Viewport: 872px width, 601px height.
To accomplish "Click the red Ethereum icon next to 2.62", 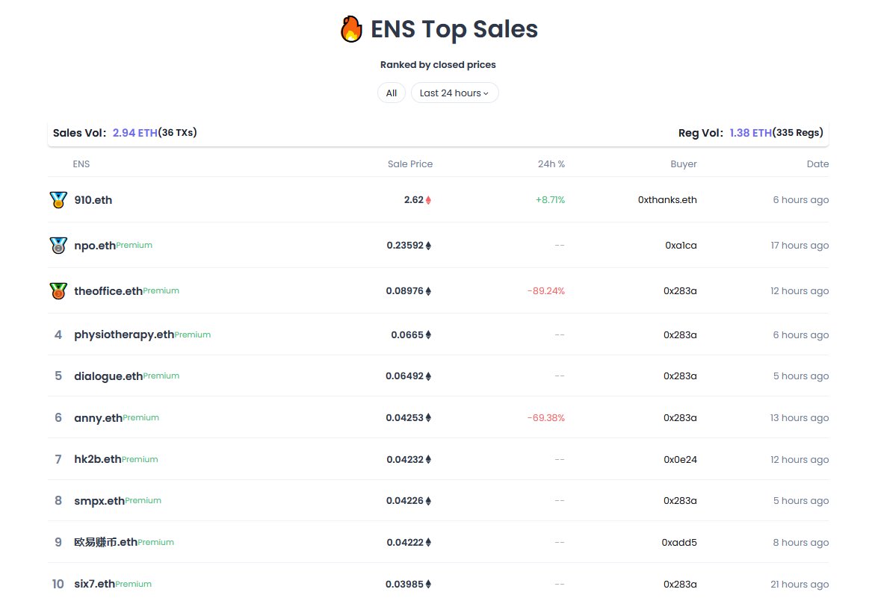I will (x=428, y=200).
